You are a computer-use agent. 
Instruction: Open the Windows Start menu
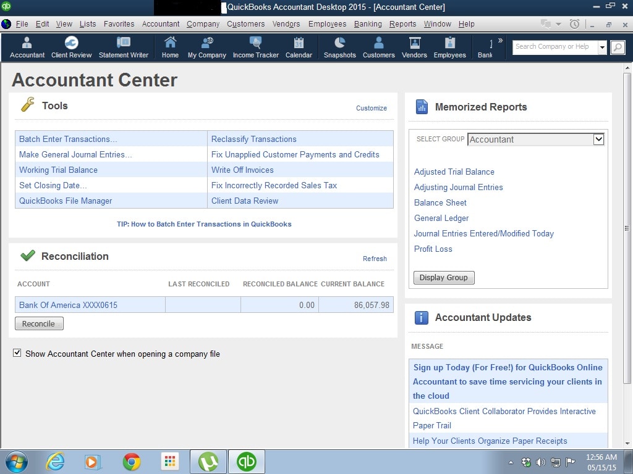16,462
